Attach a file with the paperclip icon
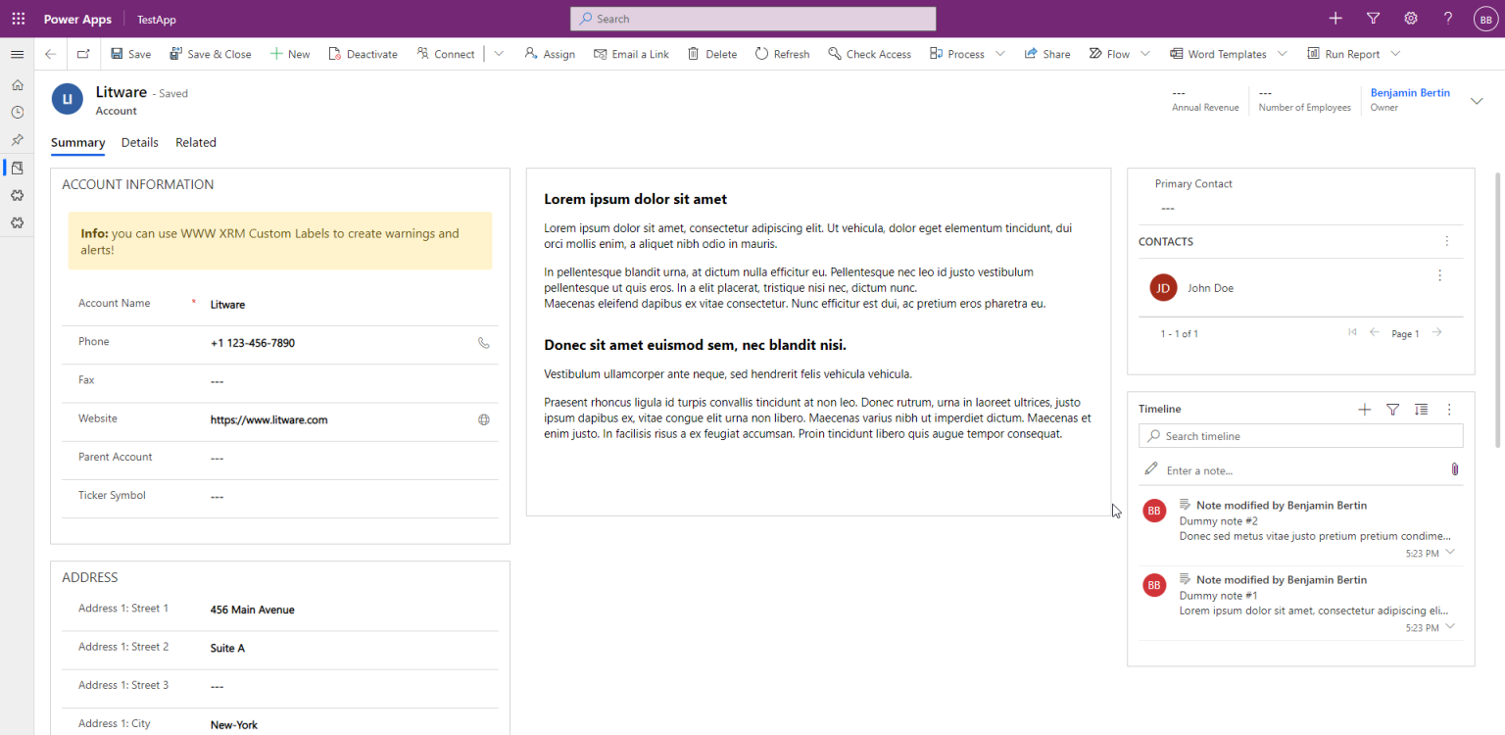1505x735 pixels. coord(1454,469)
